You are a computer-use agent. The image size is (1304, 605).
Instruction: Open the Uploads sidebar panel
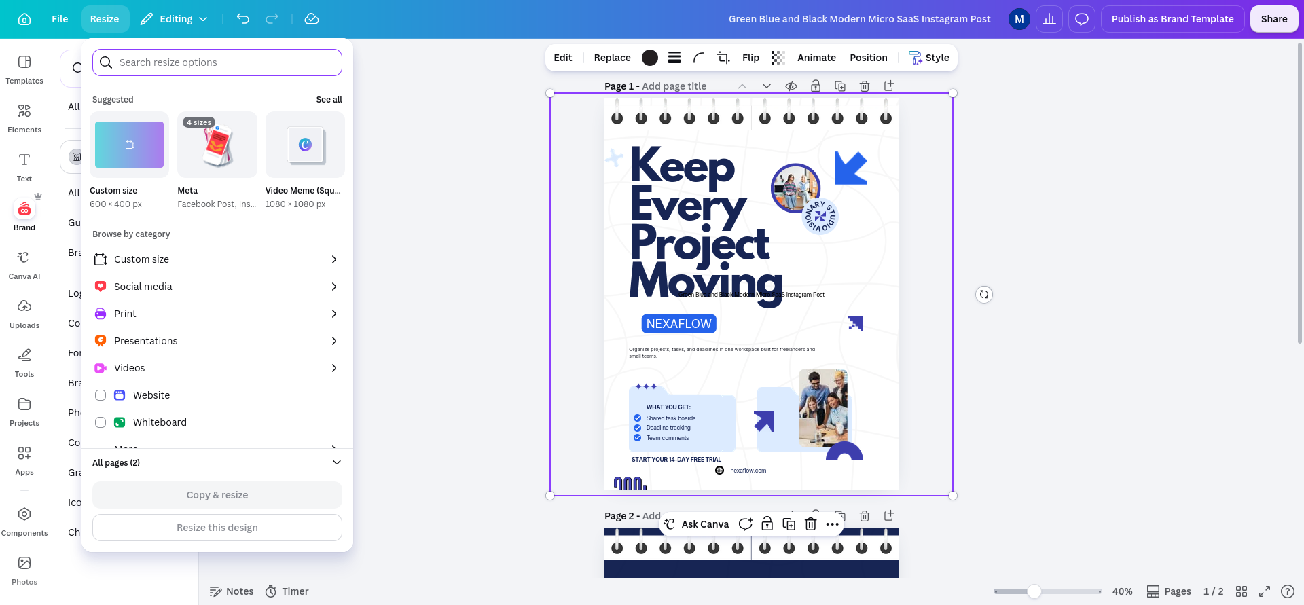pos(24,314)
